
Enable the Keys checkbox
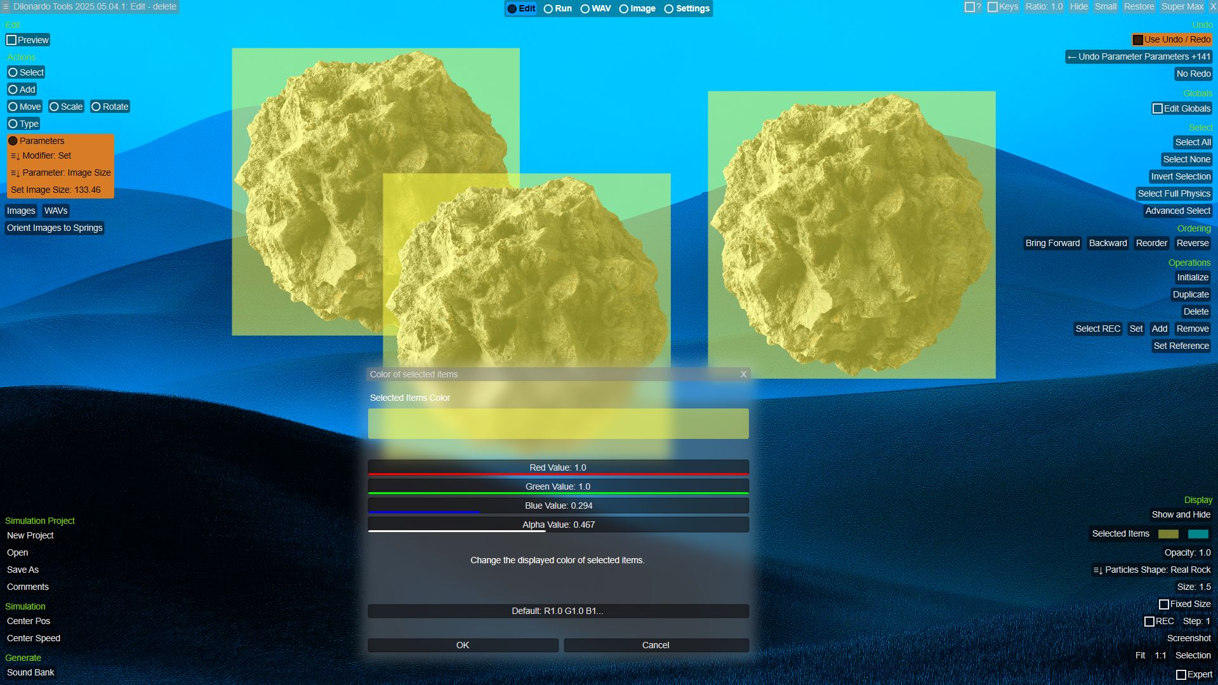(x=993, y=7)
